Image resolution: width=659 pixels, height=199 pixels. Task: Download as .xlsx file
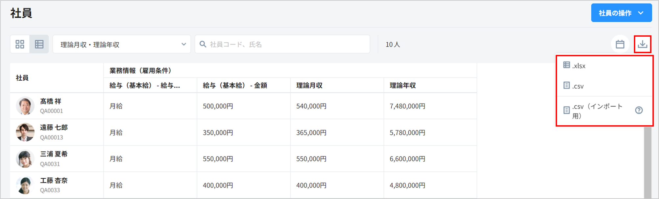click(579, 66)
